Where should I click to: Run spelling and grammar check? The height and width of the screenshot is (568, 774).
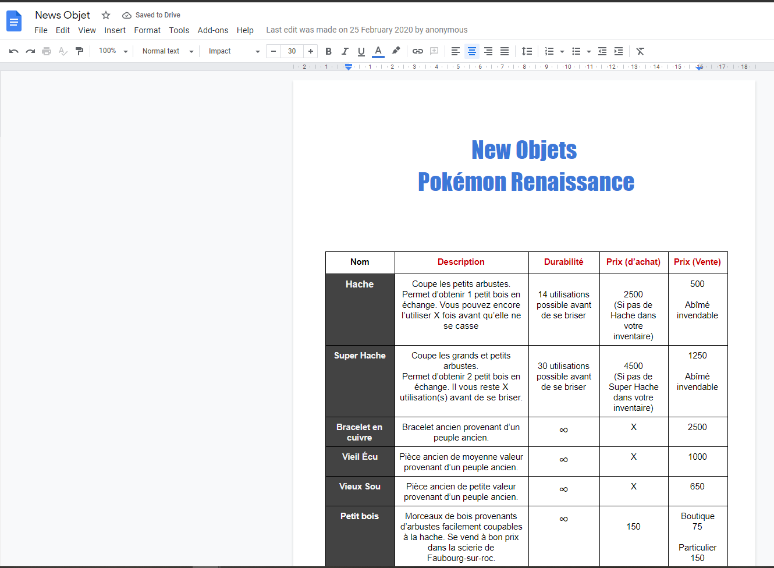pos(63,51)
